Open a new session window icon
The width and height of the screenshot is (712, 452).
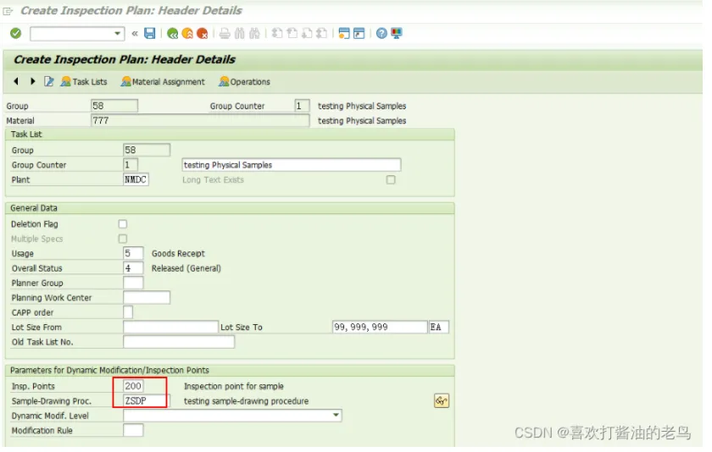(344, 34)
